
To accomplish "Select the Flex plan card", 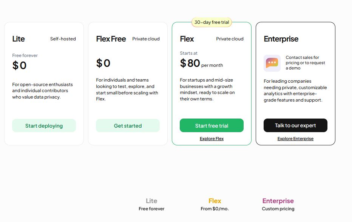I will pos(212,83).
